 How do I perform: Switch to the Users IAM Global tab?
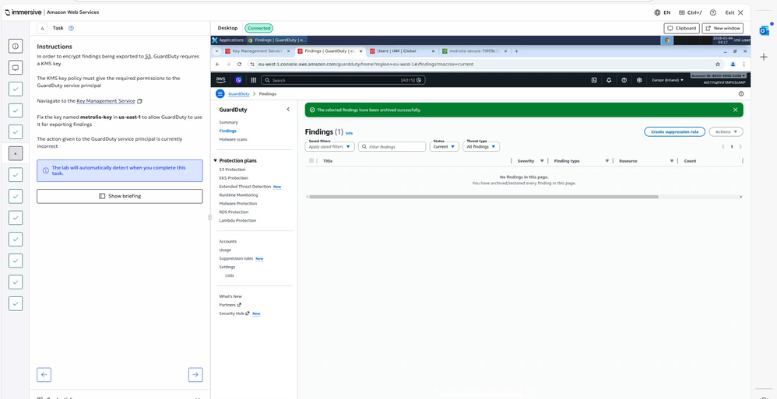pos(397,51)
